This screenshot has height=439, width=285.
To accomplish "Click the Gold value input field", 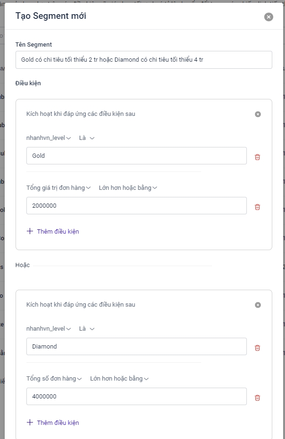I will [137, 155].
